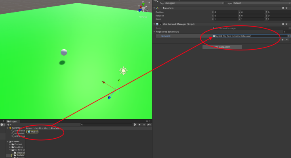Add a Registered Behaviours list element
This screenshot has height=158, width=291.
[x=283, y=40]
